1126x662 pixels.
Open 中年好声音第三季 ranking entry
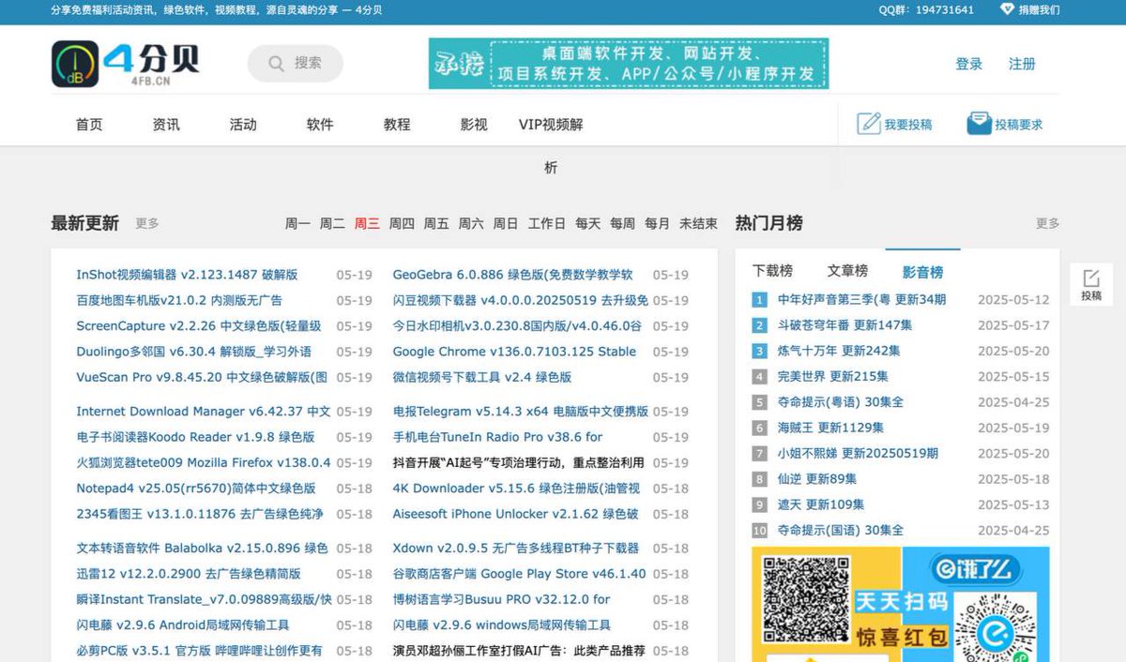861,300
